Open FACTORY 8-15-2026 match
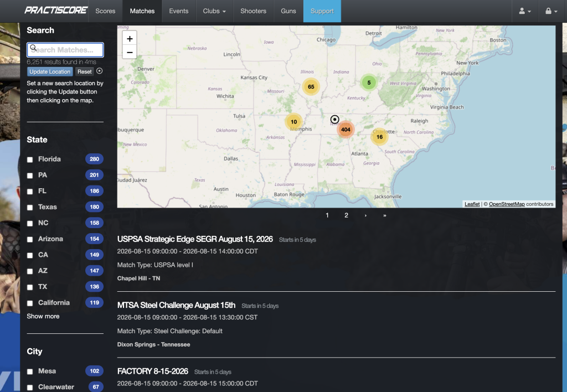The width and height of the screenshot is (567, 392). pyautogui.click(x=153, y=372)
